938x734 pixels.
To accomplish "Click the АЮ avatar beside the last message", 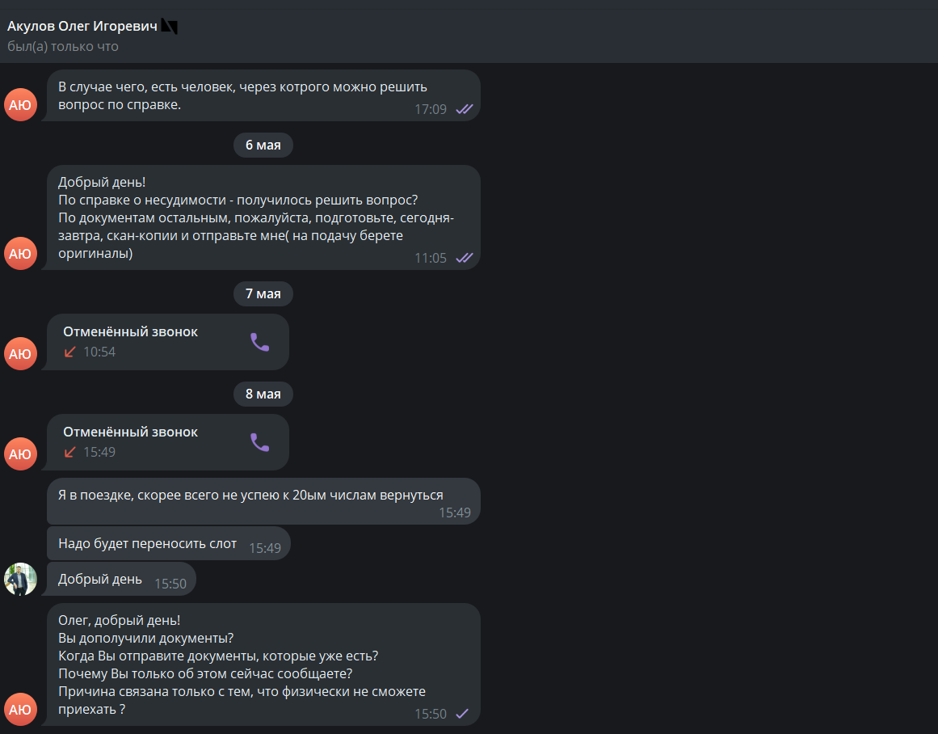I will [x=20, y=710].
